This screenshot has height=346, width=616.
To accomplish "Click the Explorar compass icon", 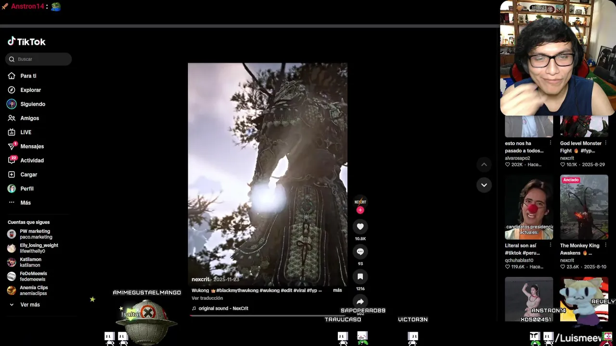I will click(x=12, y=90).
